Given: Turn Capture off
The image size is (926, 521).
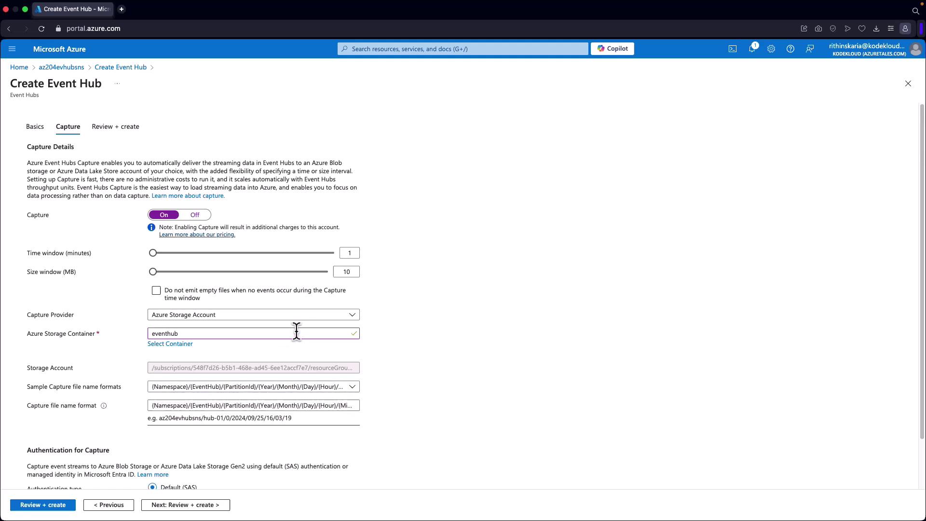Looking at the screenshot, I should pyautogui.click(x=195, y=215).
